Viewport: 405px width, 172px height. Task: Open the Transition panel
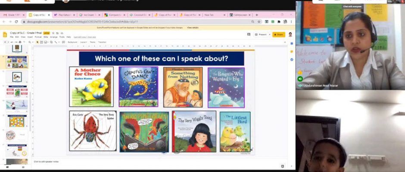(x=102, y=42)
